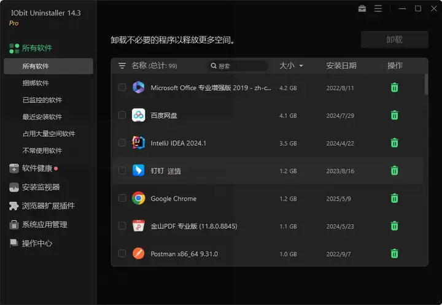Open 已监控的软件 in sidebar
Image resolution: width=442 pixels, height=305 pixels.
42,100
